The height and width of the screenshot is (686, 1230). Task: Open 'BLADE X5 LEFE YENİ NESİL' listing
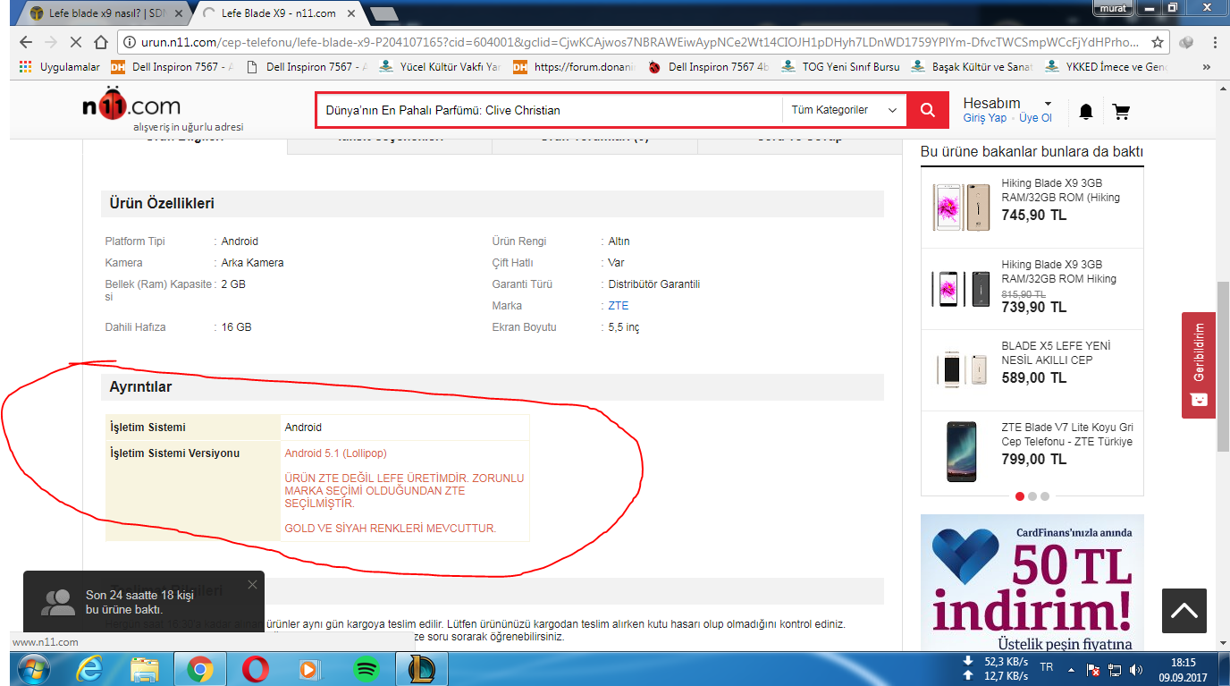point(1032,369)
